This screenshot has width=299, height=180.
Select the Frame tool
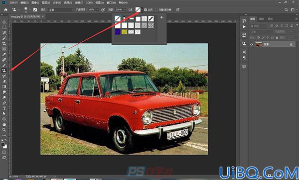(4, 49)
